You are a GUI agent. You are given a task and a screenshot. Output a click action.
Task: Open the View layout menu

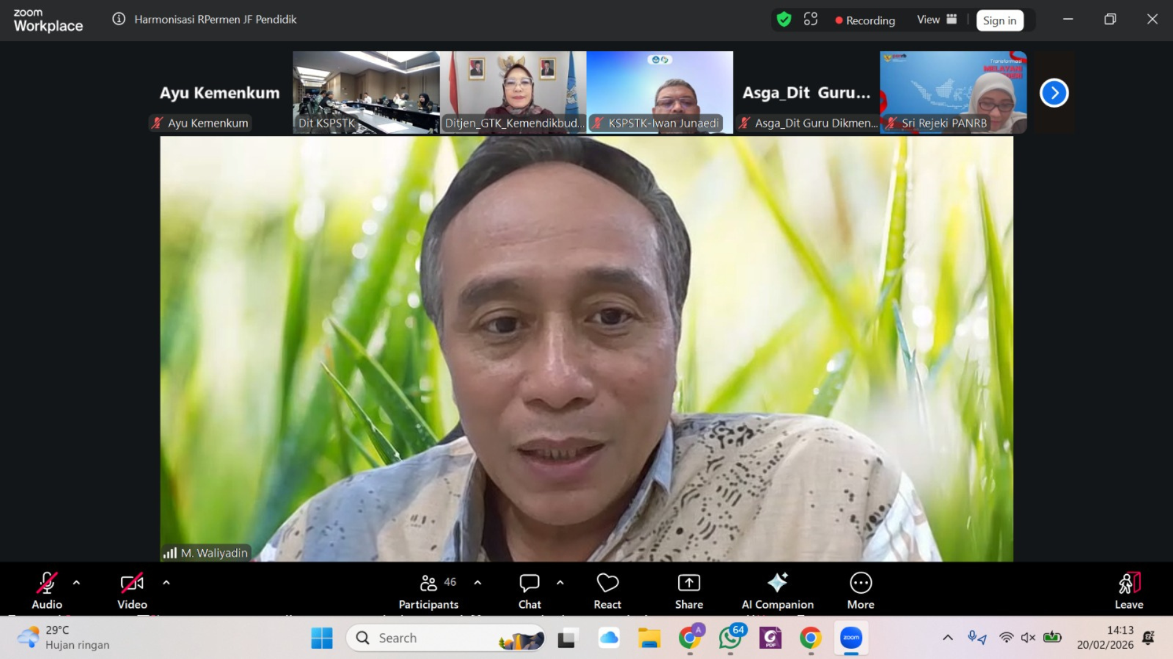click(936, 20)
